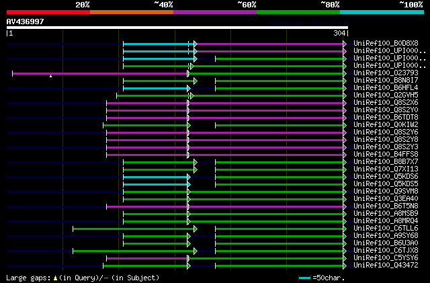Click the green alignment bar in Q2GVH5 row
This screenshot has width=430, height=283.
(230, 96)
